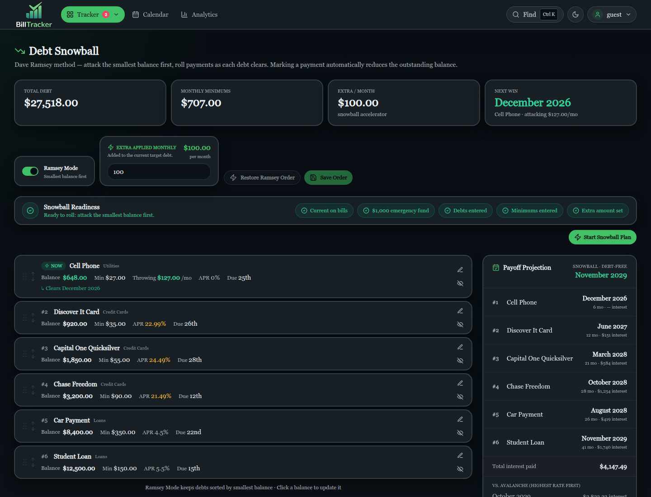Select Student Loan in Payoff Projection
Image resolution: width=651 pixels, height=497 pixels.
click(560, 442)
